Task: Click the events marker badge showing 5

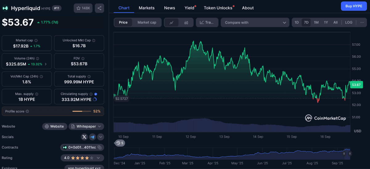Action: (x=120, y=143)
